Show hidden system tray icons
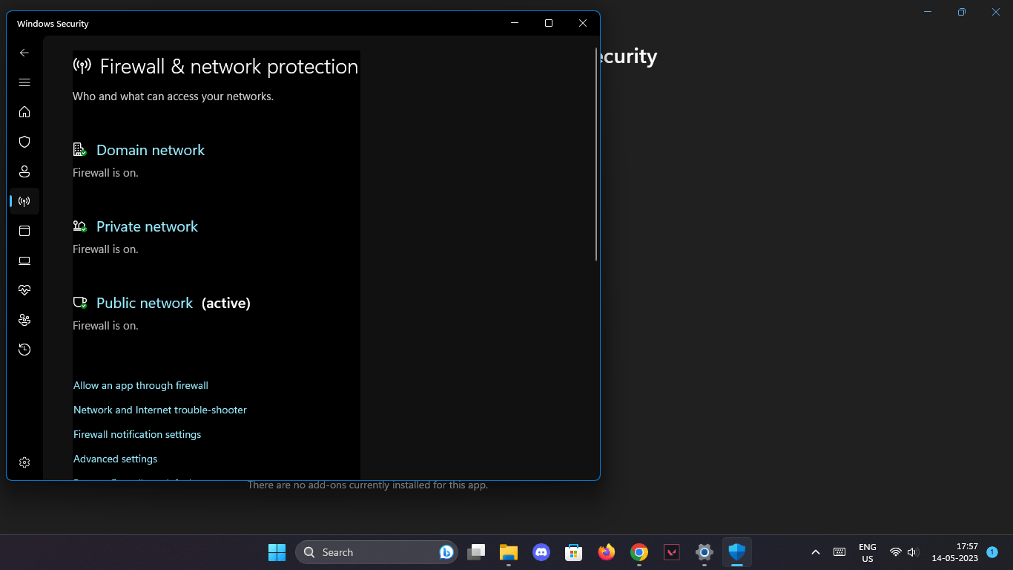Image resolution: width=1013 pixels, height=570 pixels. point(816,552)
